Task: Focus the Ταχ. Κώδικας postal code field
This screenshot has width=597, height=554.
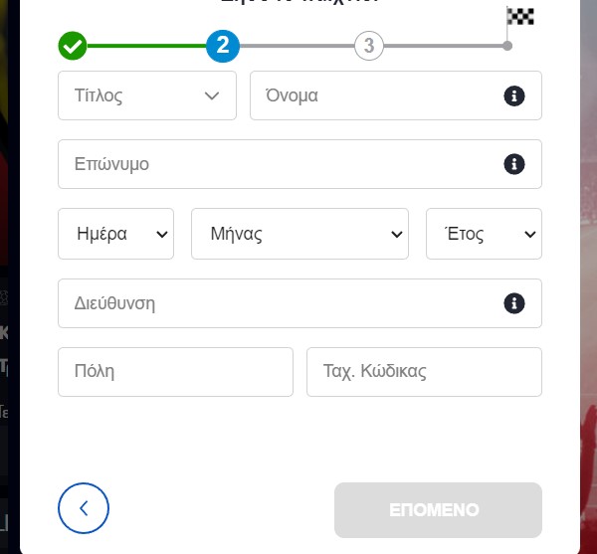Action: (424, 372)
